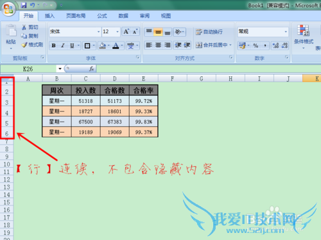This screenshot has height=240, width=321.
Task: Decrease decimal places
Action: tap(284, 45)
